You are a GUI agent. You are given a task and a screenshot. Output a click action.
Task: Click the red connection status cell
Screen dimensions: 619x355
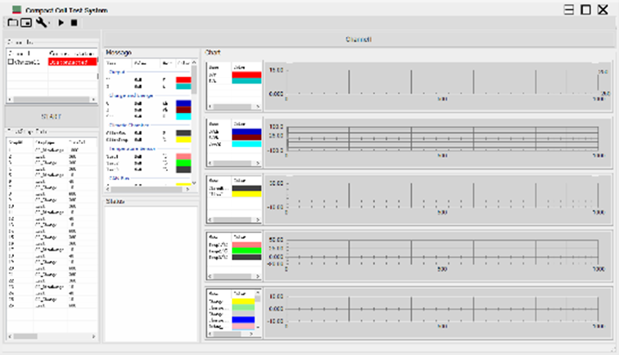[x=72, y=61]
